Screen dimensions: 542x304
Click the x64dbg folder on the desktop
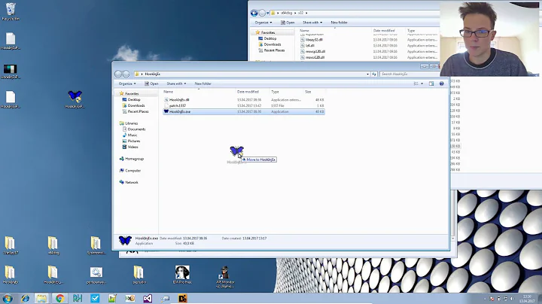point(53,245)
